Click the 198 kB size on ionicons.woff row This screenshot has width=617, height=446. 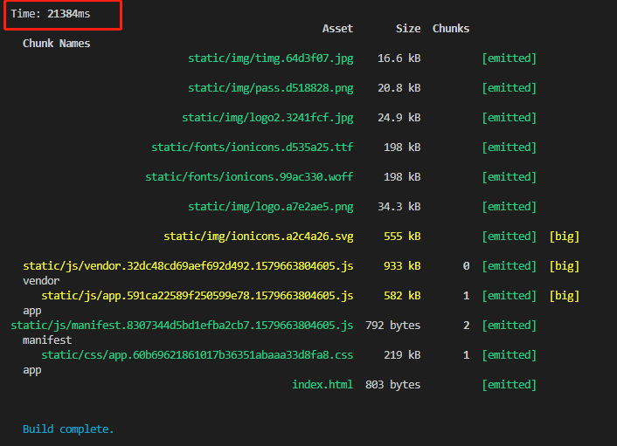402,177
